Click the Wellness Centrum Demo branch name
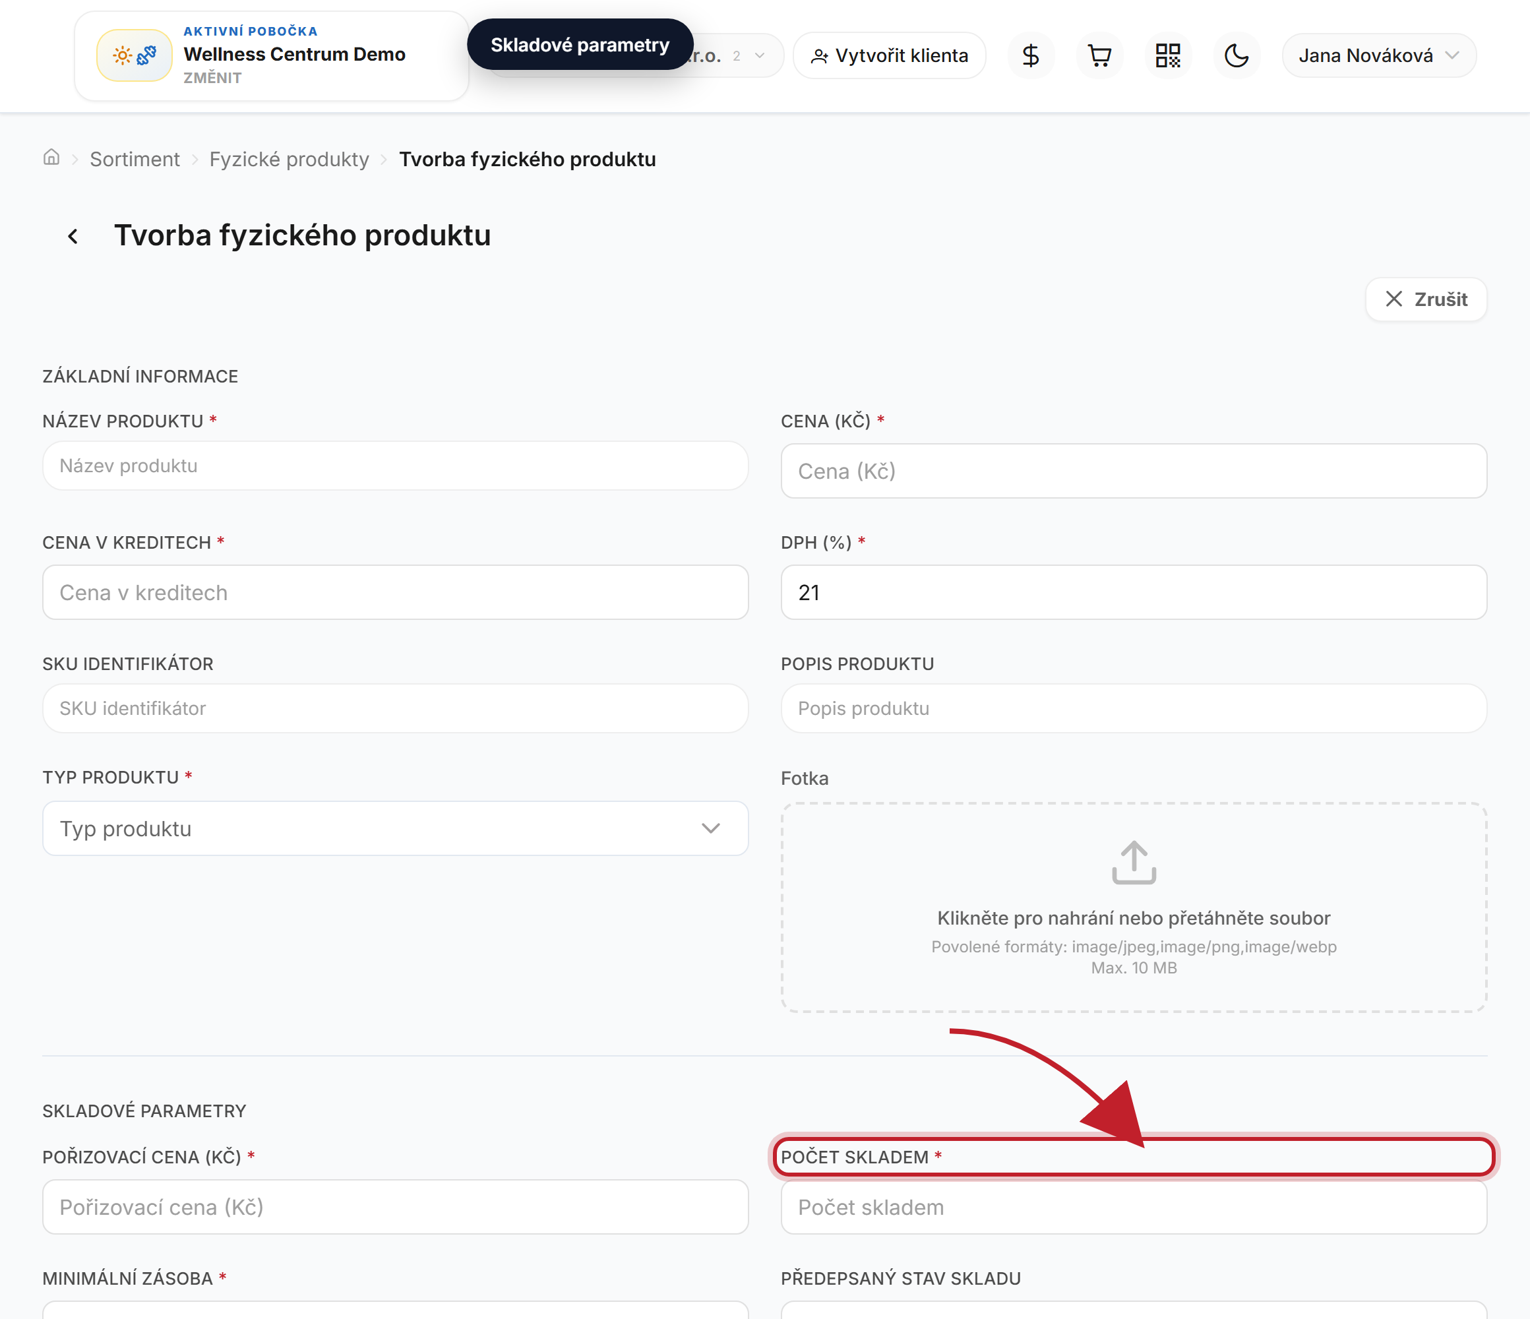Viewport: 1530px width, 1319px height. pos(295,54)
